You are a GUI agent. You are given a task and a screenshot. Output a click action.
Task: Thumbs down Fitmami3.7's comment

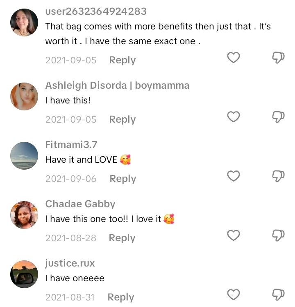point(278,176)
